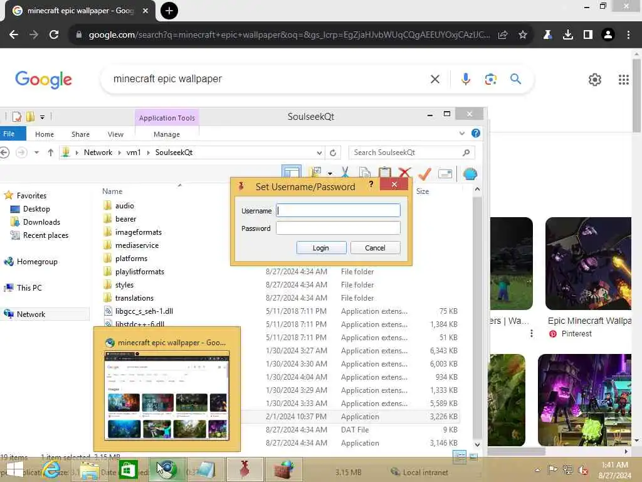
Task: Click the Chrome share page icon
Action: (503, 35)
